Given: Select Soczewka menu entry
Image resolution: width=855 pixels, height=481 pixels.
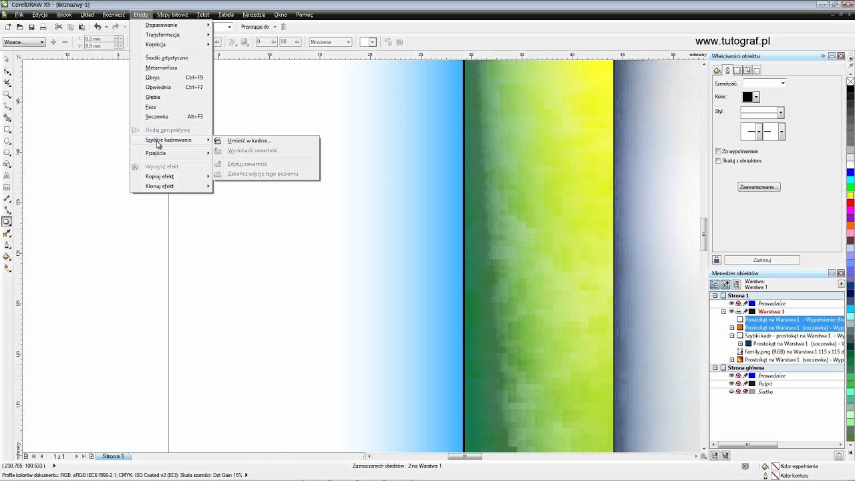Looking at the screenshot, I should click(157, 117).
